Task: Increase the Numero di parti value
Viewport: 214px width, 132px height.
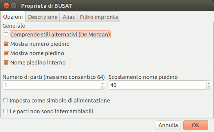Action: [102, 83]
